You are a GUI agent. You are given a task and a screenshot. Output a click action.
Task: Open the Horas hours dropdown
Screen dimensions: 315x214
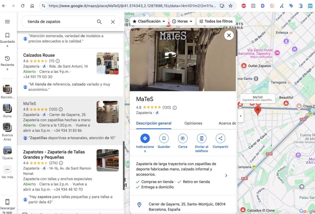click(x=182, y=21)
